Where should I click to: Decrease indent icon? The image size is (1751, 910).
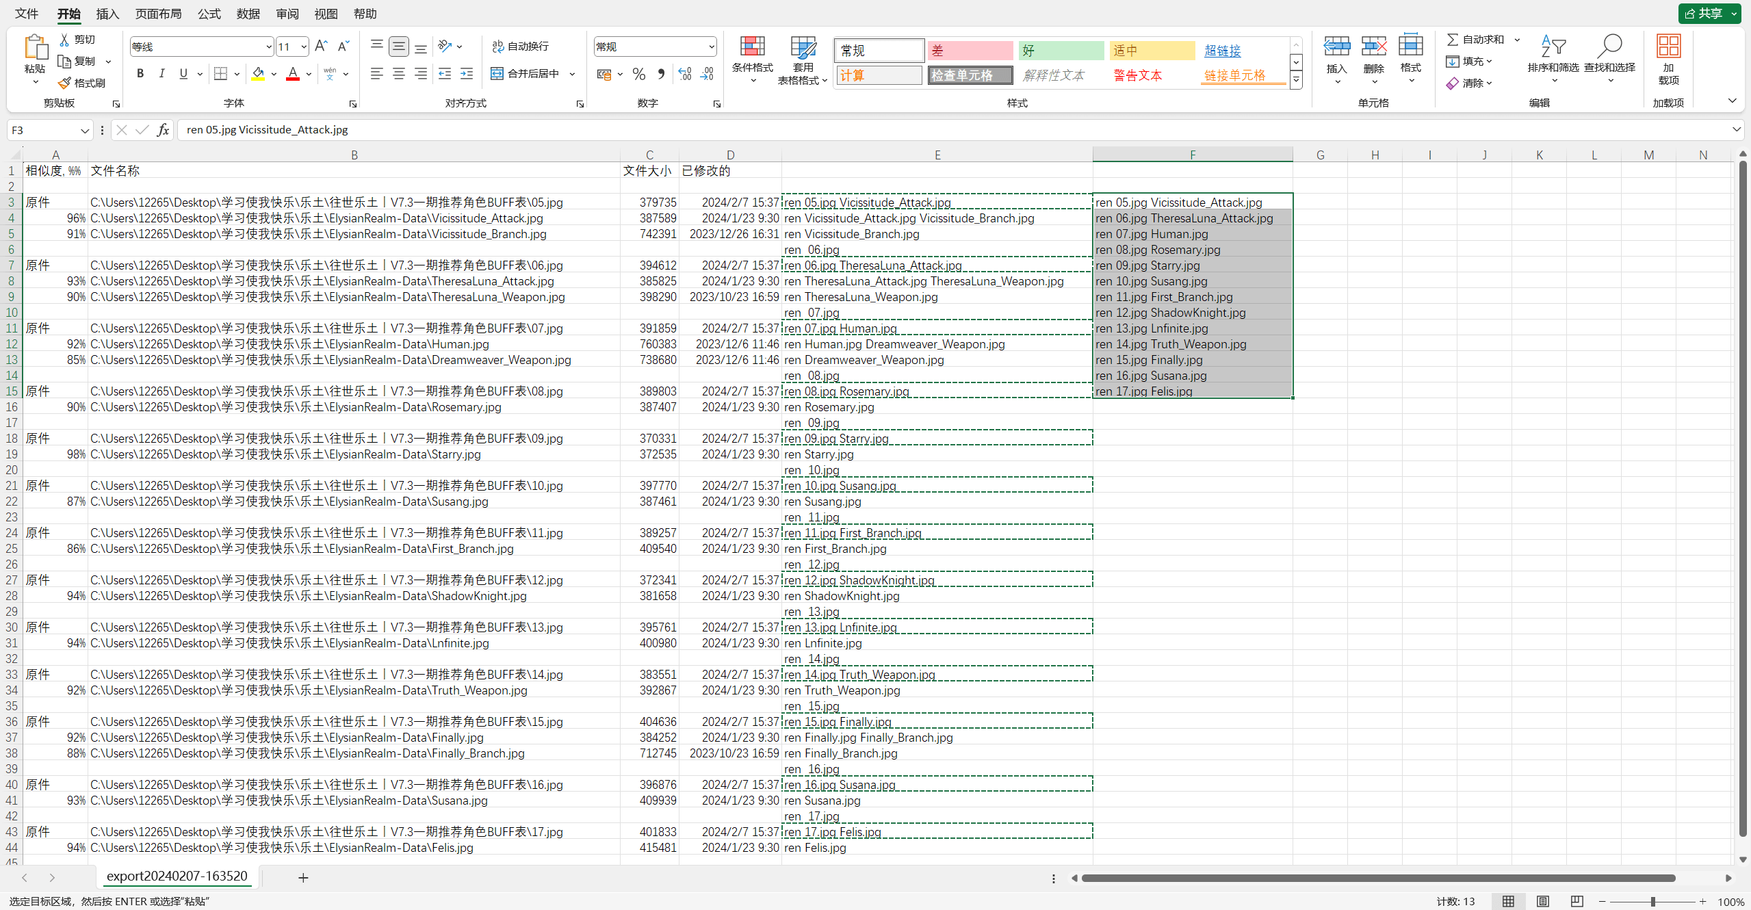click(445, 74)
